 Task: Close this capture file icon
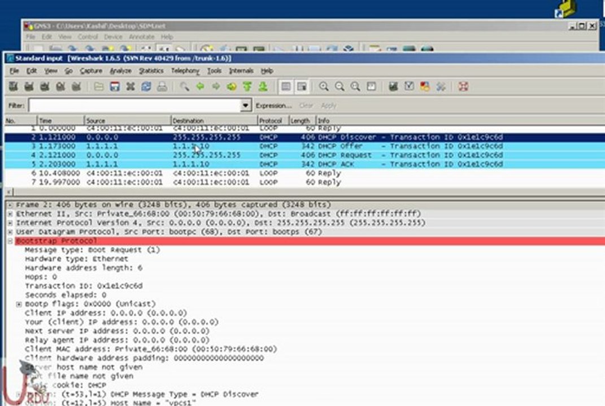(x=130, y=87)
